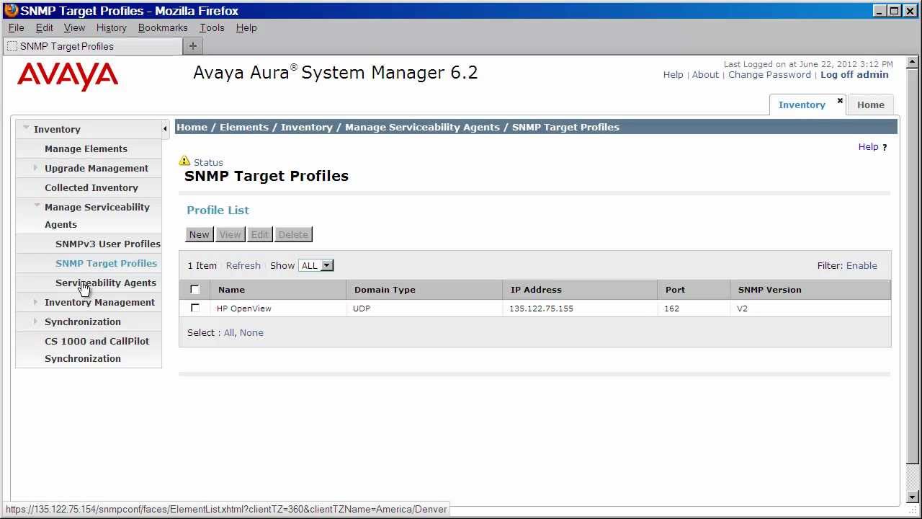Check the HP OpenView row checkbox
The width and height of the screenshot is (922, 519).
pos(194,308)
